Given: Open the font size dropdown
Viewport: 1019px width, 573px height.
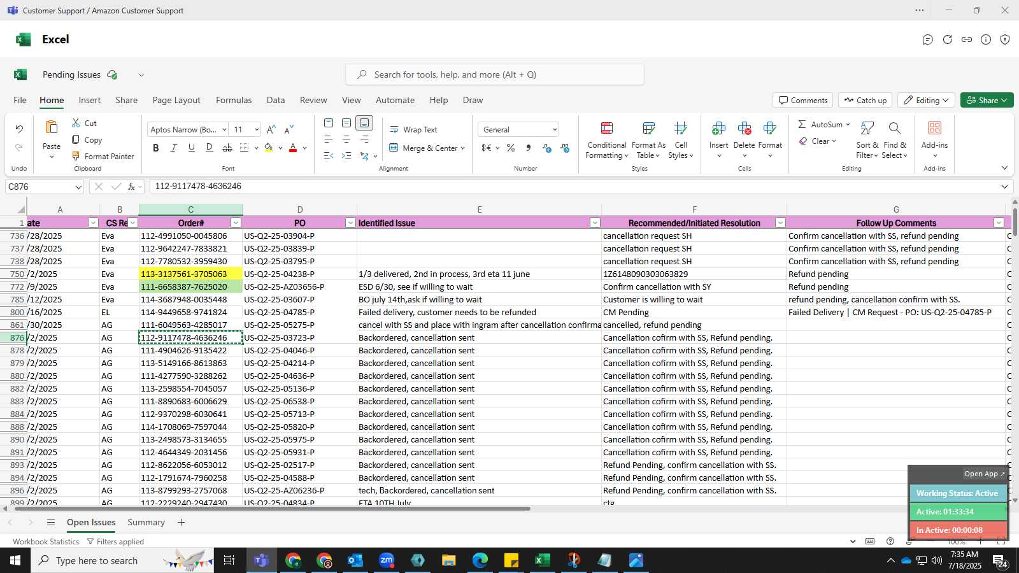Looking at the screenshot, I should click(x=257, y=129).
